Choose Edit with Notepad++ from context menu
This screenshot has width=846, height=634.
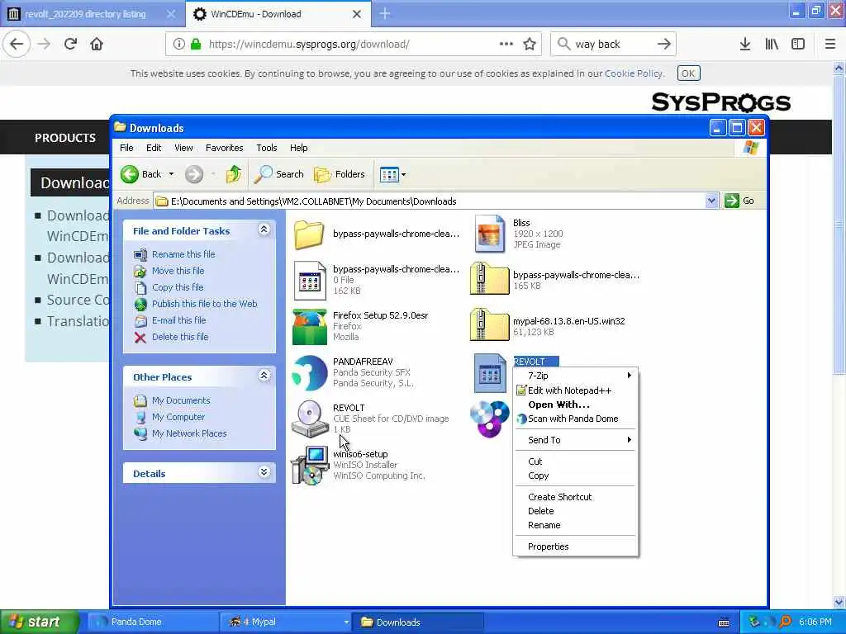point(575,390)
